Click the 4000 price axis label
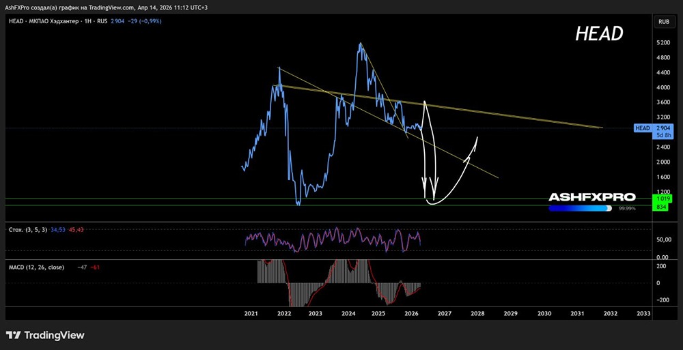 665,87
